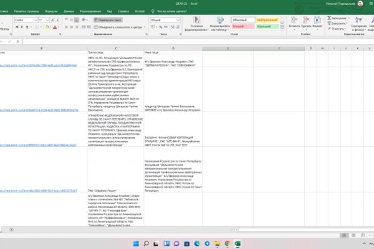The height and width of the screenshot is (249, 374).
Task: Open the Data (Данные) tab
Action: (69, 11)
